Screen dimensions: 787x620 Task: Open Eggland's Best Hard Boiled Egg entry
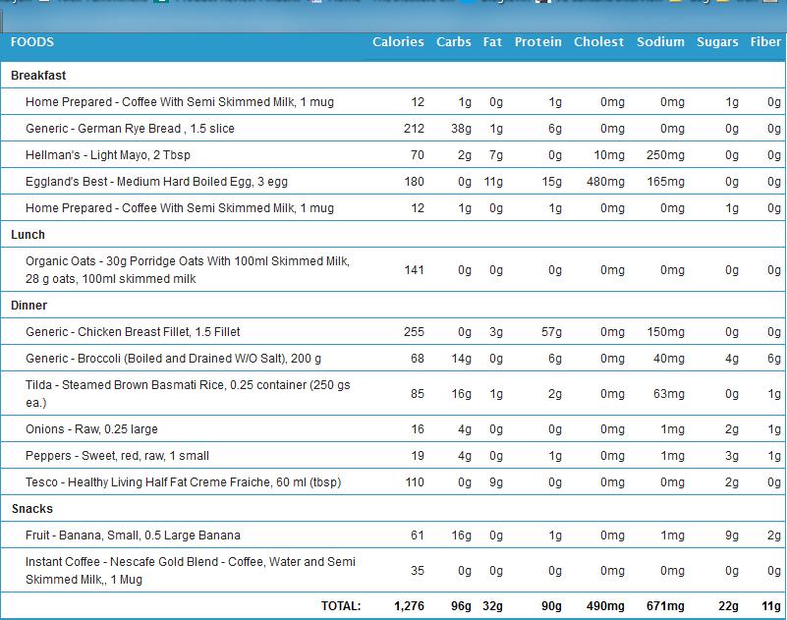tap(156, 182)
